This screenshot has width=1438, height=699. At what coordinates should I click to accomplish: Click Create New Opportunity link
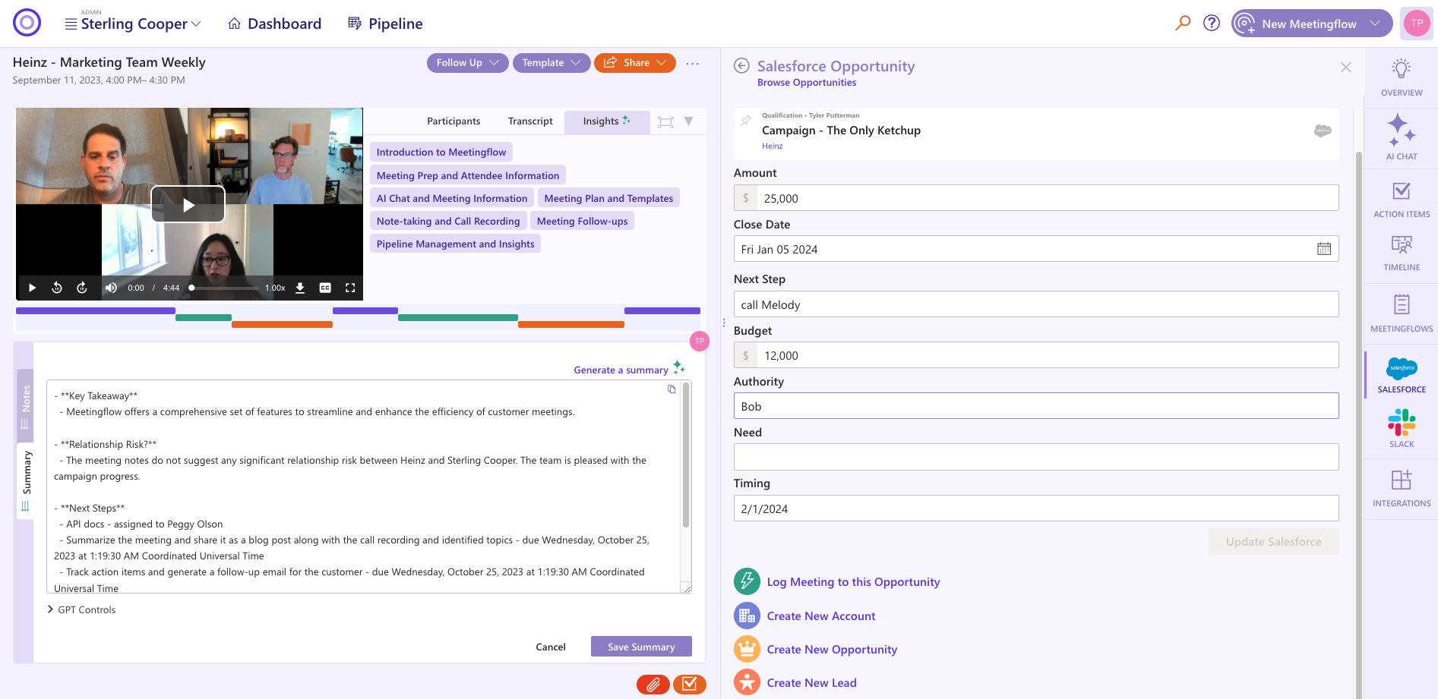pos(832,650)
